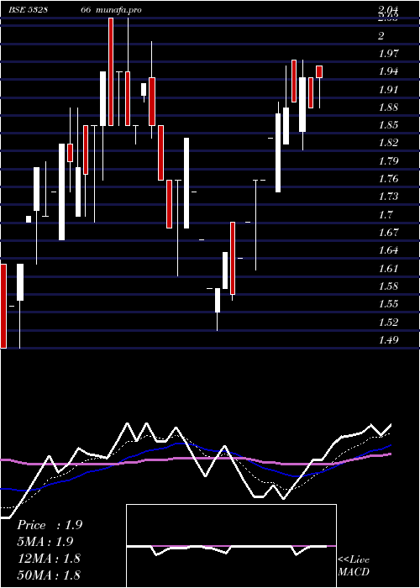Click the 1.49 price axis label

[388, 340]
